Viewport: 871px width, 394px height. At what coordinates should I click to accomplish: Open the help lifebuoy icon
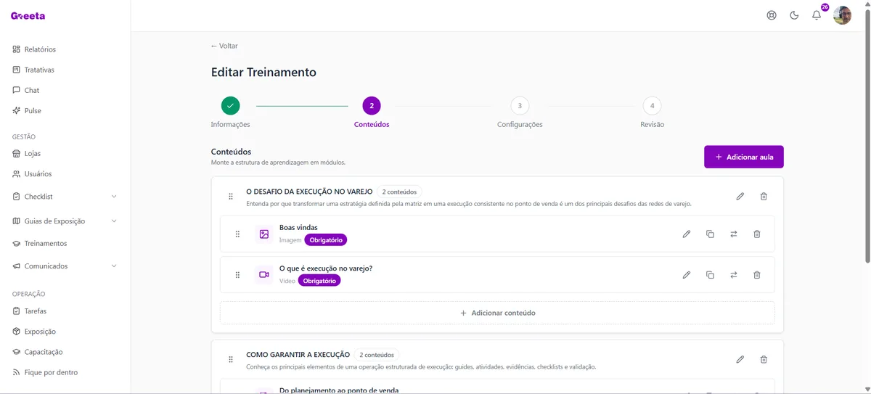(x=772, y=15)
